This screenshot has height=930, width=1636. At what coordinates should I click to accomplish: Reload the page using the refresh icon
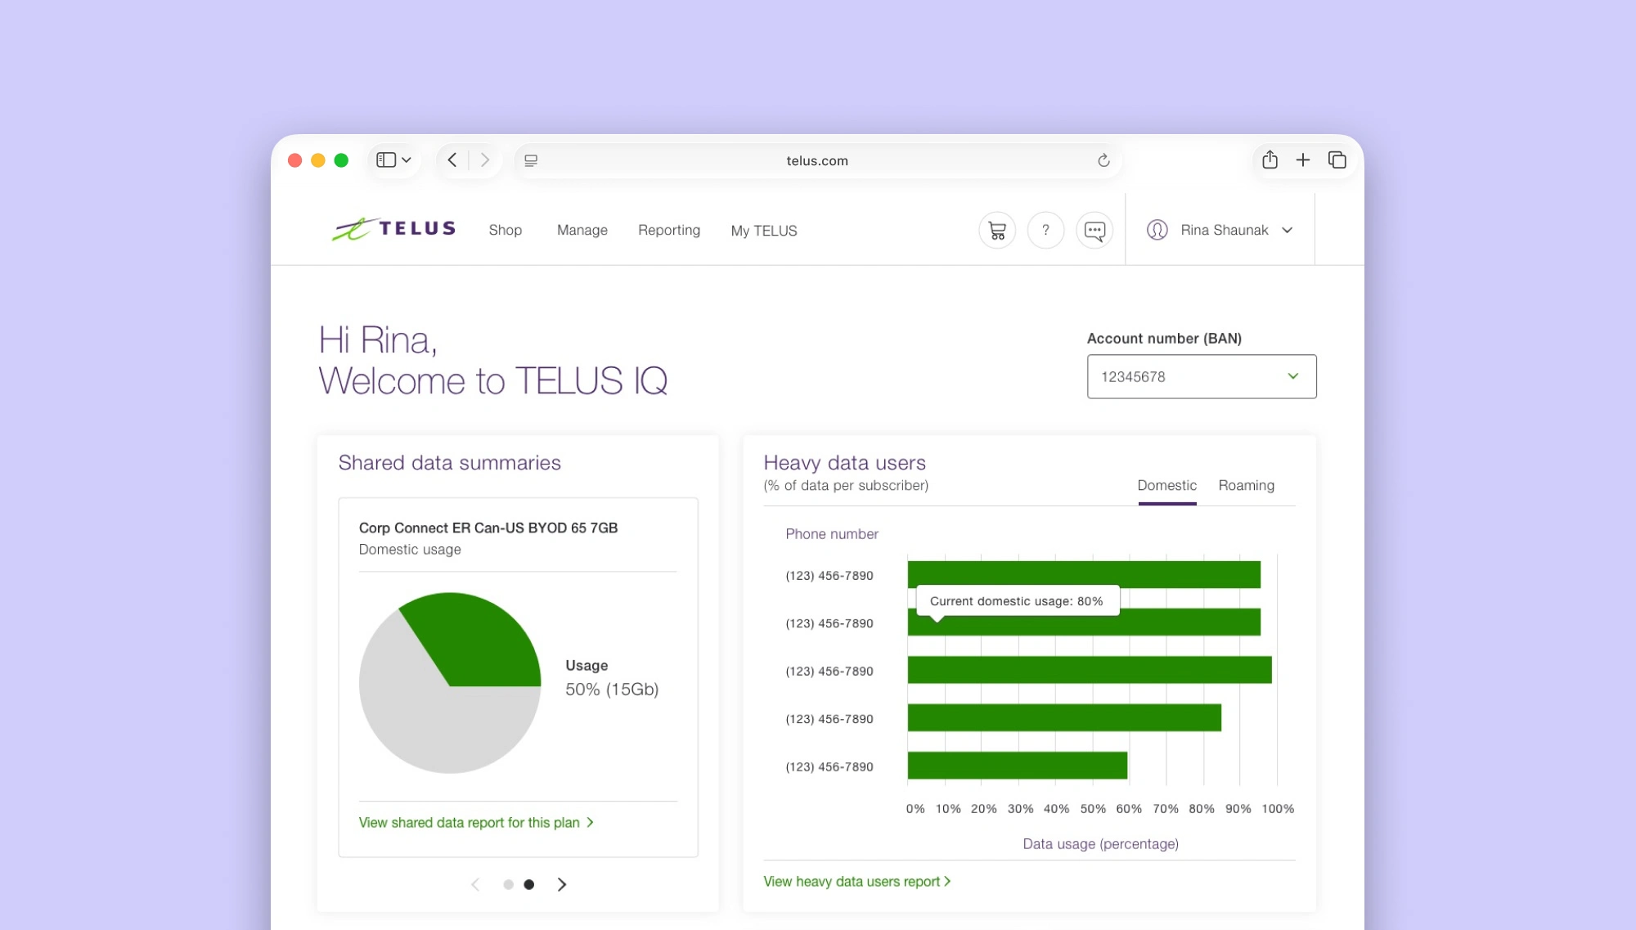tap(1103, 161)
